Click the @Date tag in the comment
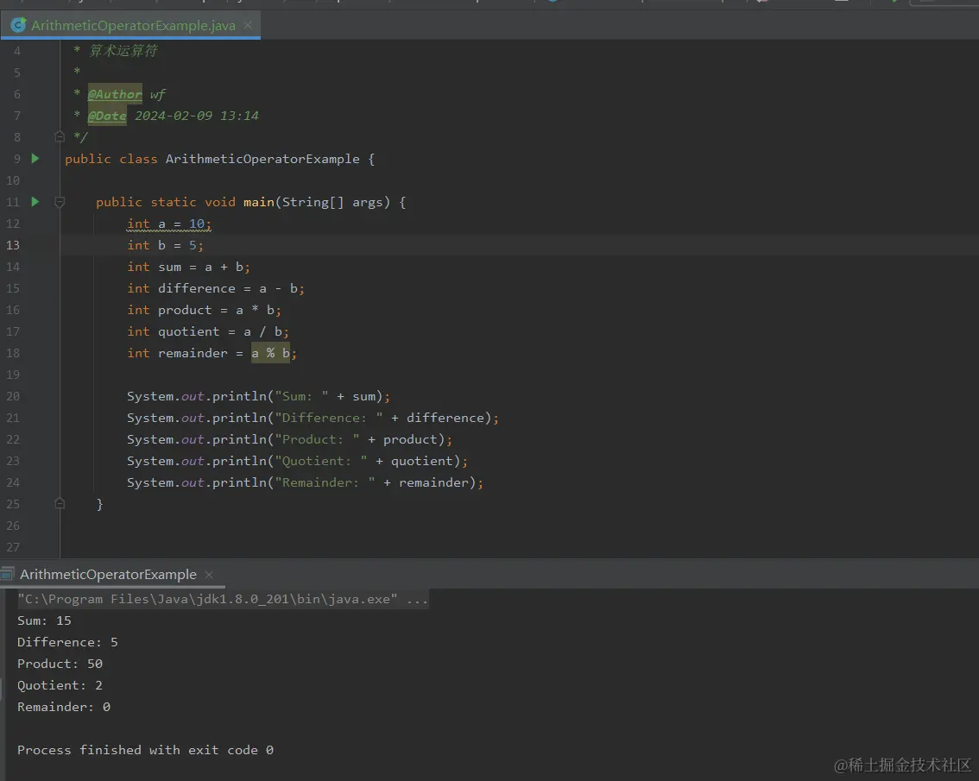This screenshot has width=979, height=781. (x=107, y=116)
